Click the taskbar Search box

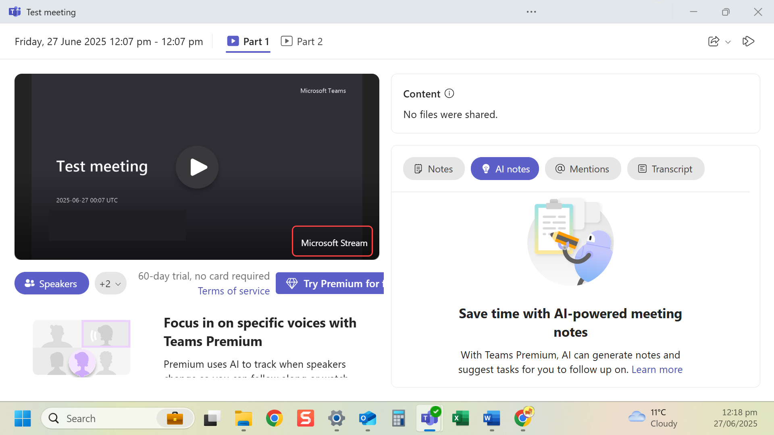(118, 418)
